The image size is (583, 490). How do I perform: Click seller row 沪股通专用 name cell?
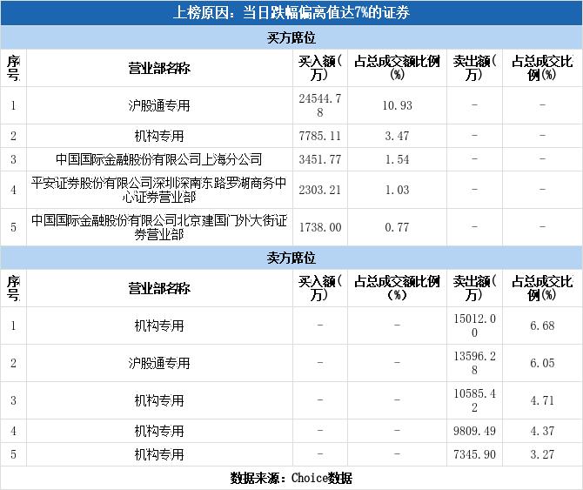[x=159, y=363]
